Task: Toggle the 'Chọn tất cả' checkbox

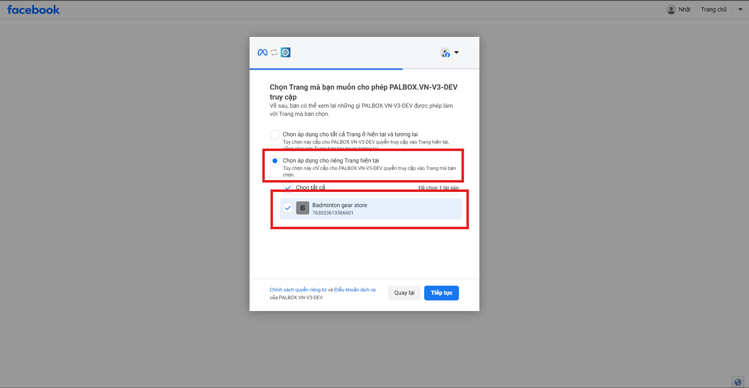Action: [288, 187]
